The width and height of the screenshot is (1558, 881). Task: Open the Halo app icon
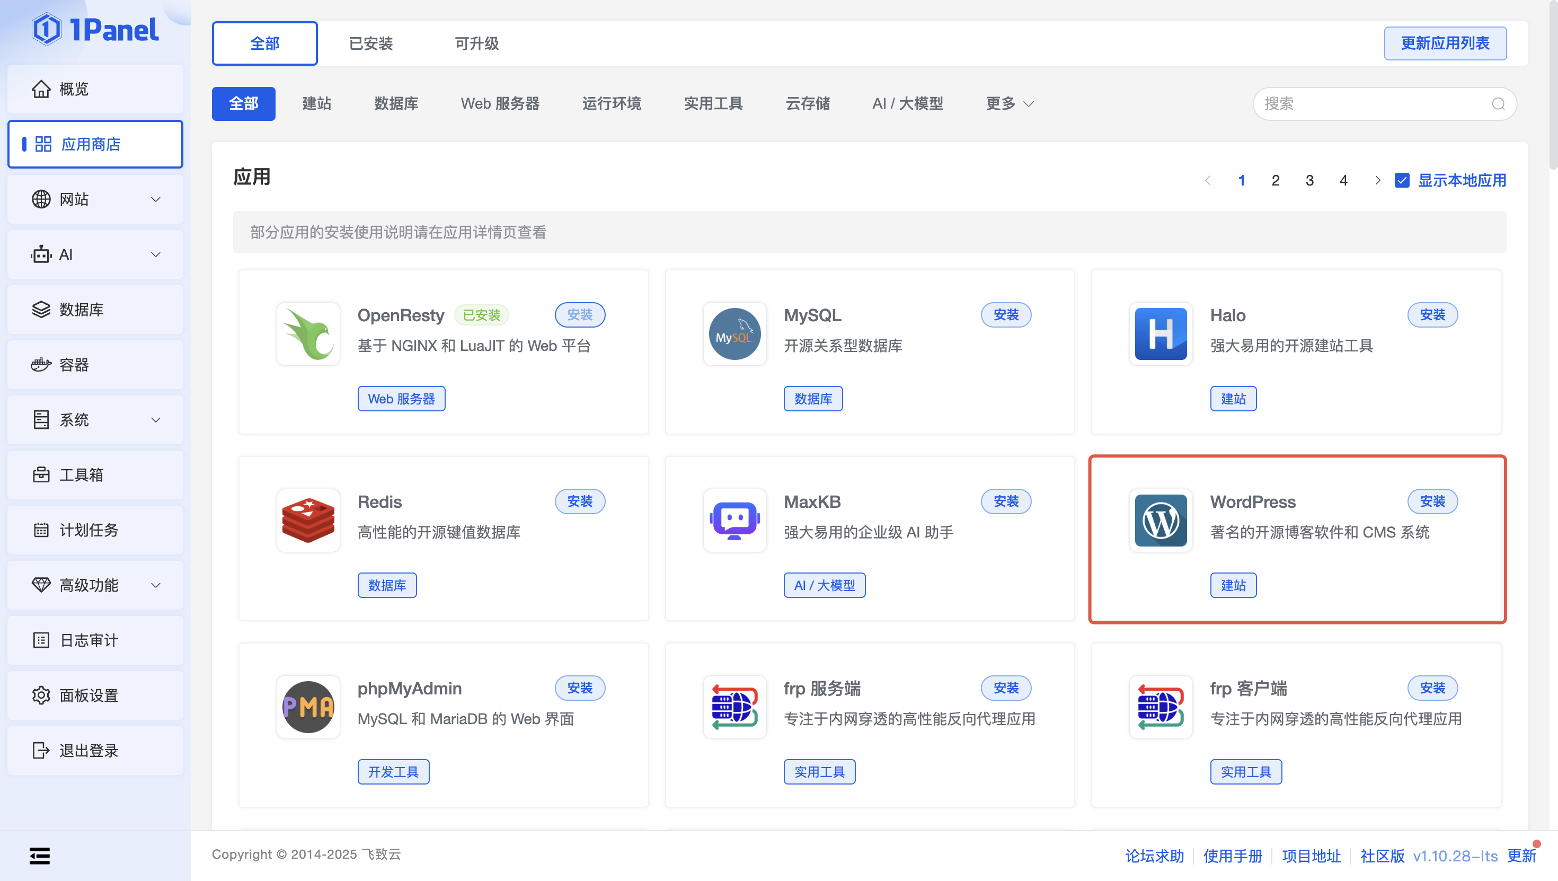tap(1161, 333)
